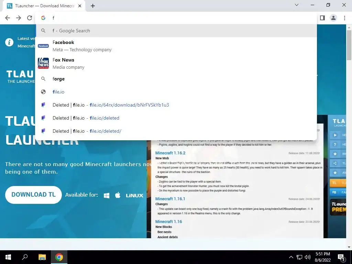Go back with the browser back arrow

tap(8, 18)
